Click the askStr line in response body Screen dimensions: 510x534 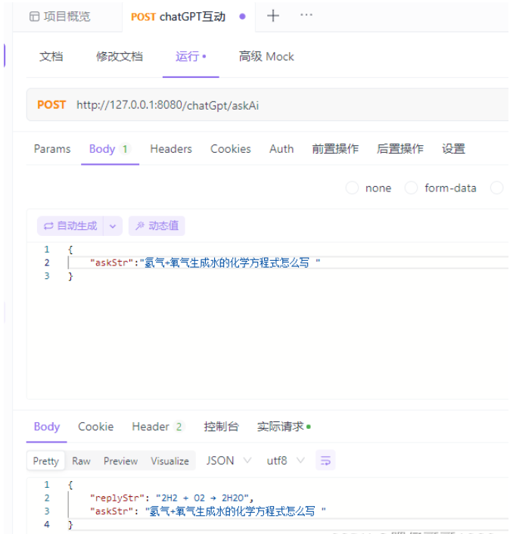point(208,511)
